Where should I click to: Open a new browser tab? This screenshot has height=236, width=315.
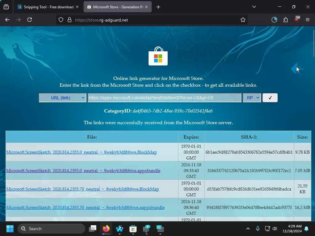pos(158,7)
